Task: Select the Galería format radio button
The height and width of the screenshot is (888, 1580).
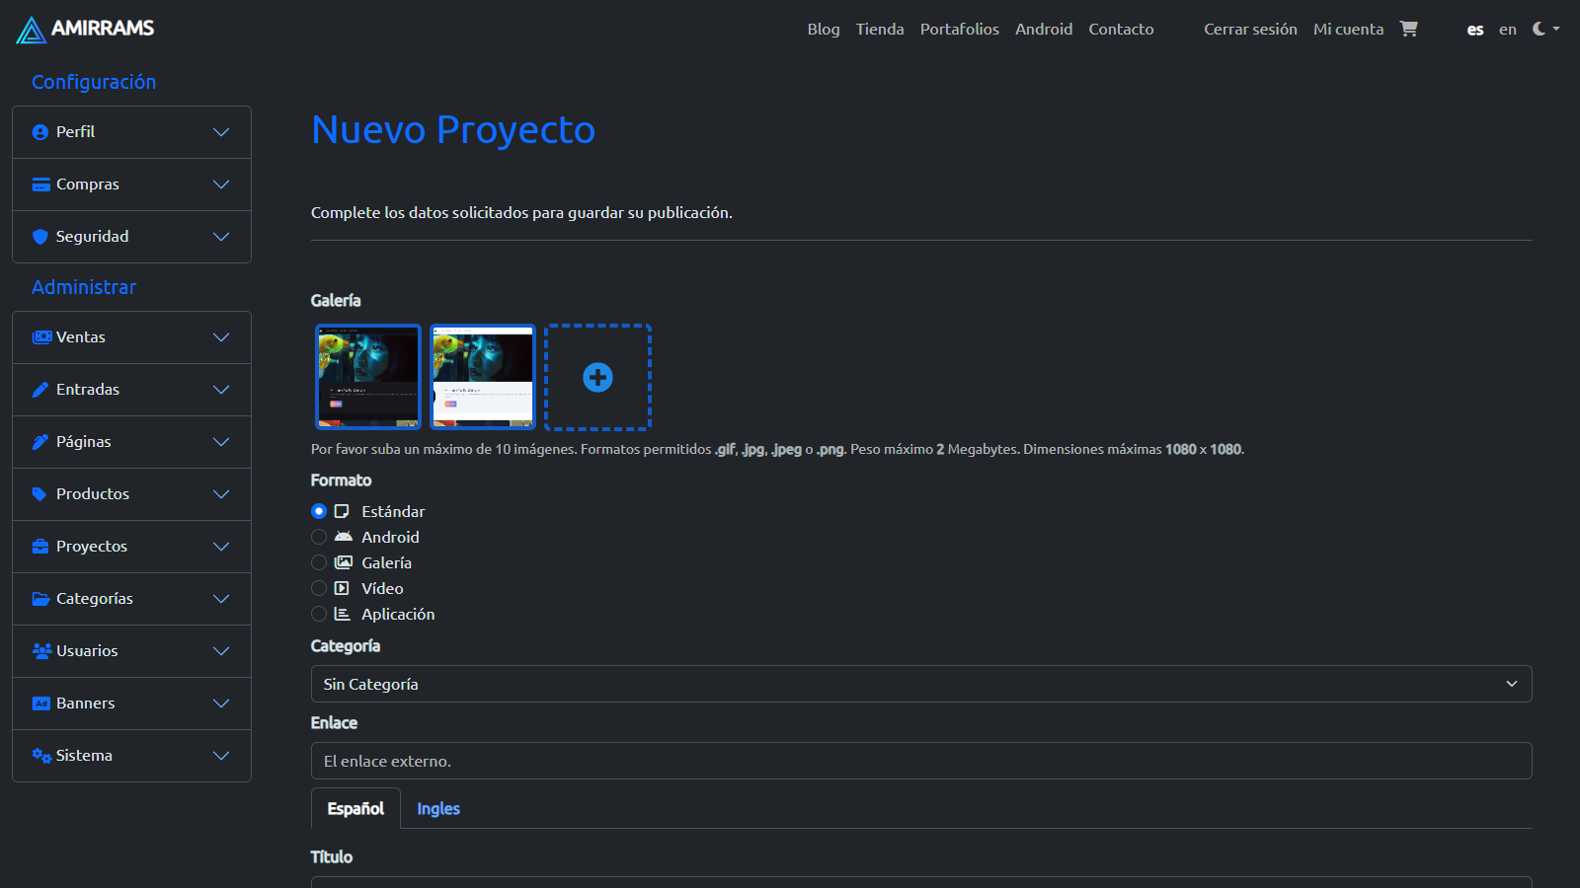Action: [x=319, y=562]
